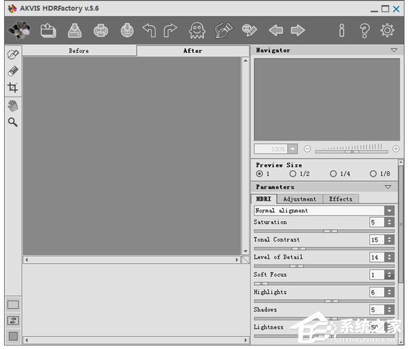
Task: Select the Hand tool
Action: pyautogui.click(x=12, y=105)
